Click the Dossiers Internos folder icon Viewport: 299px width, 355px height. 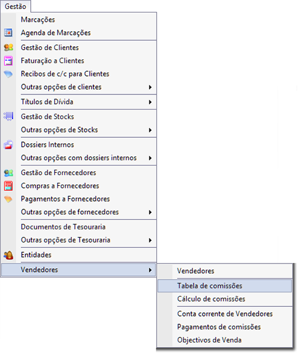click(x=8, y=144)
